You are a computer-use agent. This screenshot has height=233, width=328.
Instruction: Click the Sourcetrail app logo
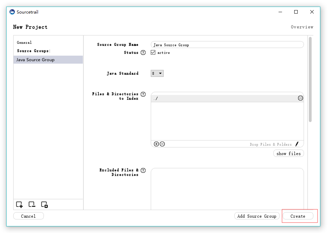click(x=12, y=12)
